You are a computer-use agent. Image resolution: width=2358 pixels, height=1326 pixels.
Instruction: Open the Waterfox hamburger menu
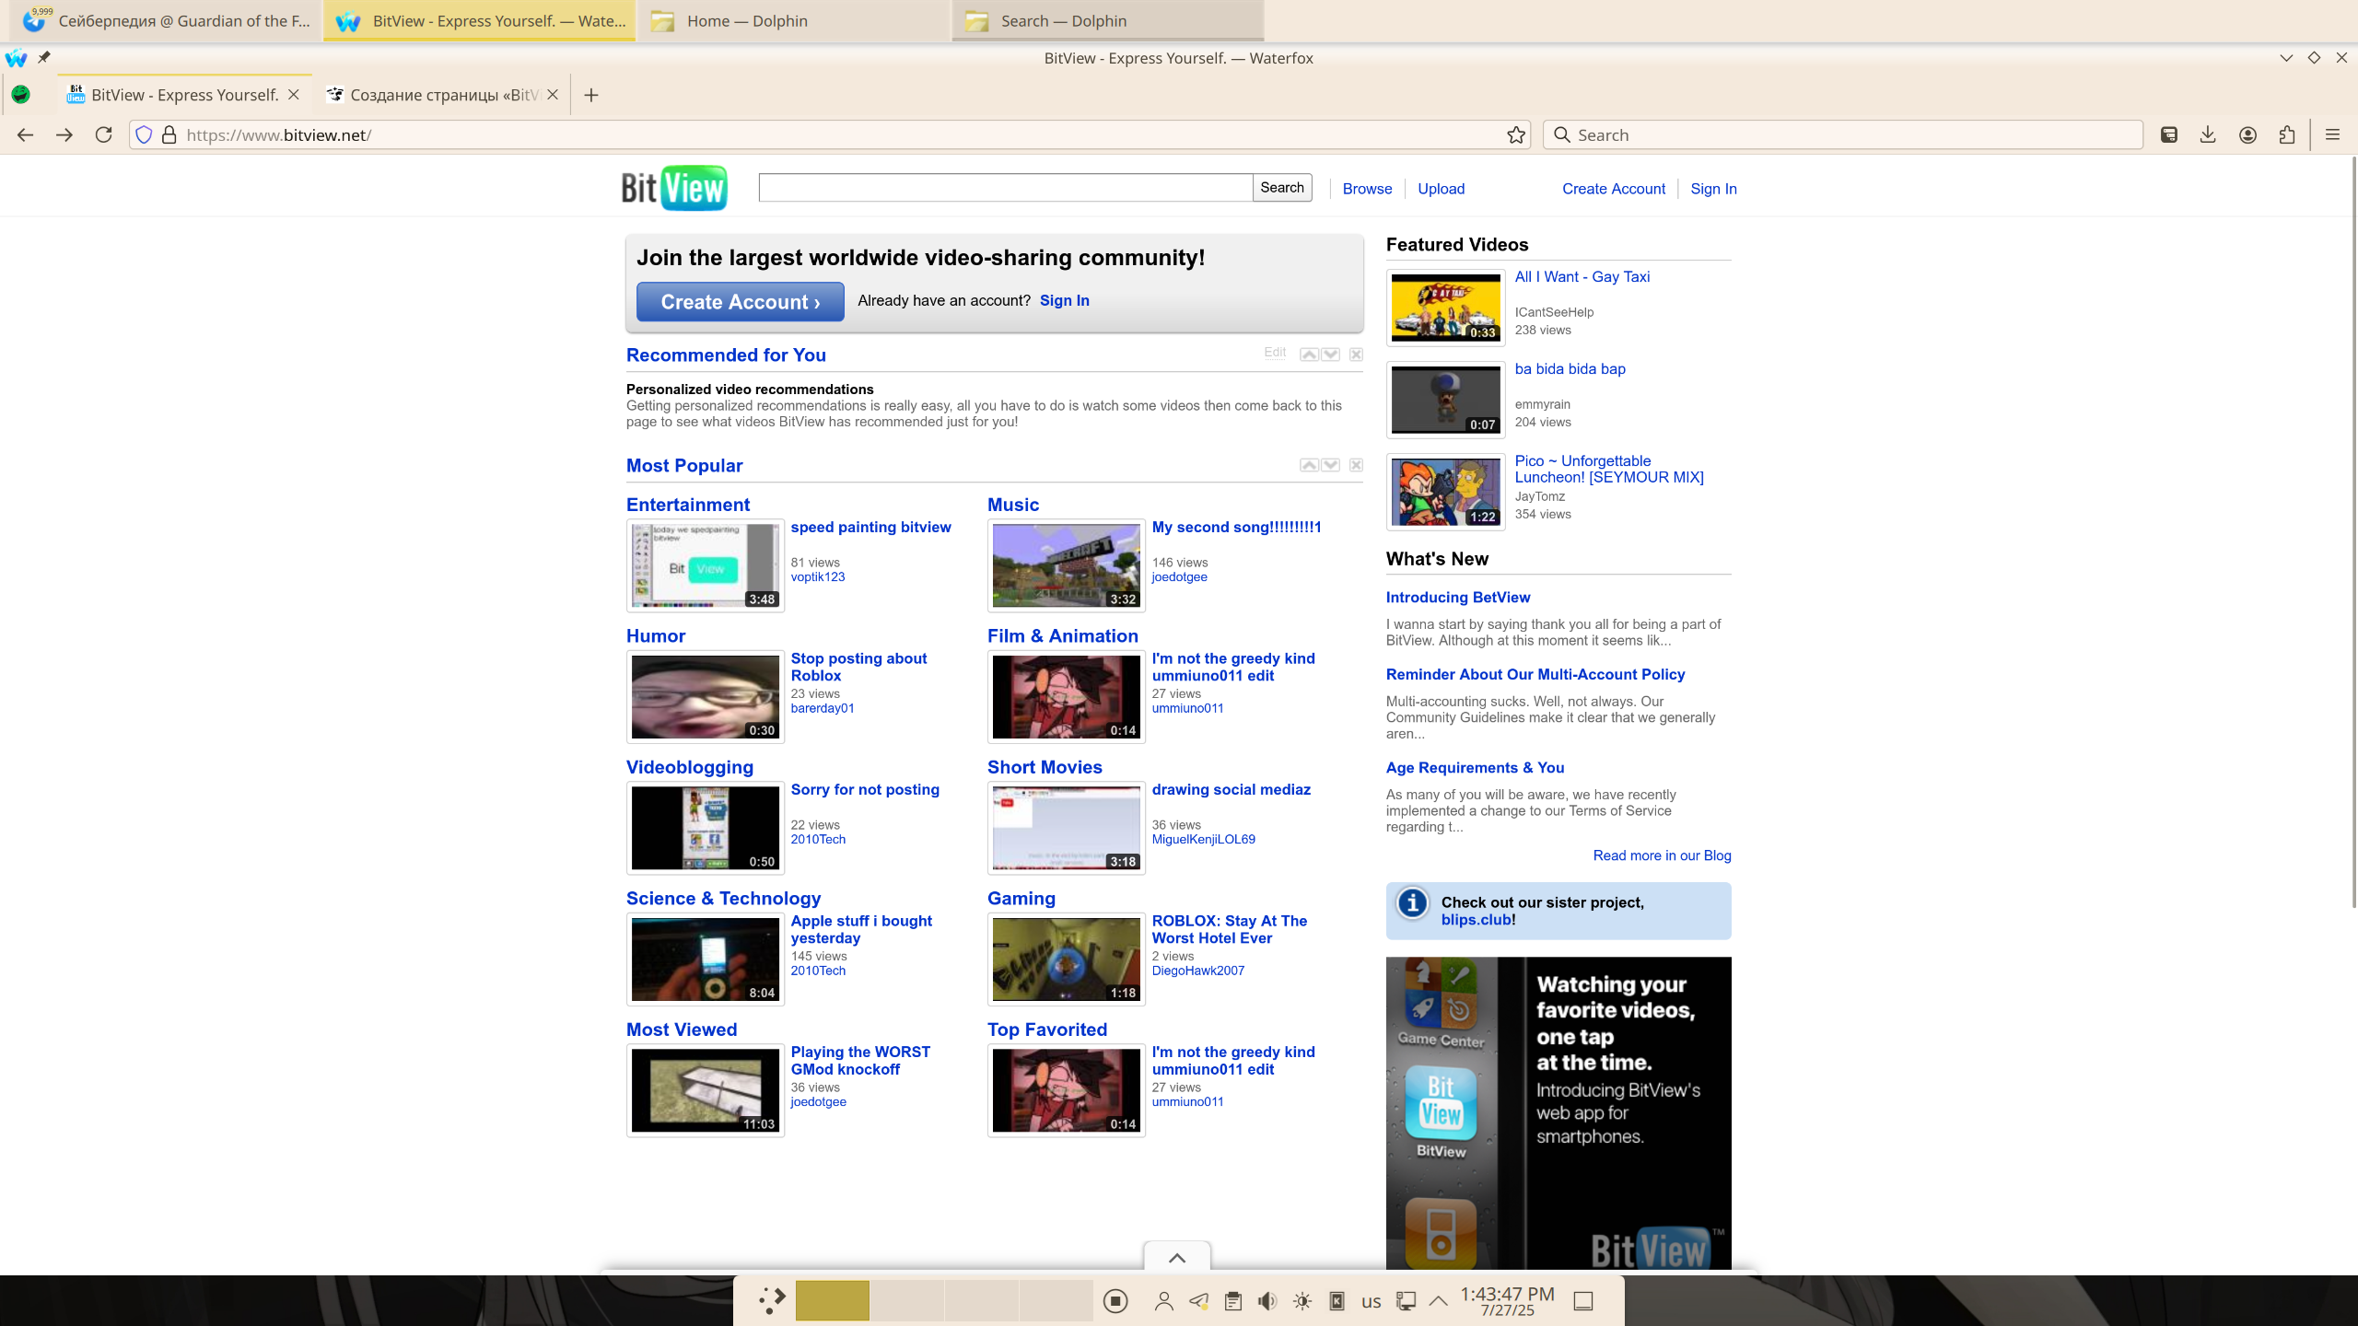coord(2332,135)
